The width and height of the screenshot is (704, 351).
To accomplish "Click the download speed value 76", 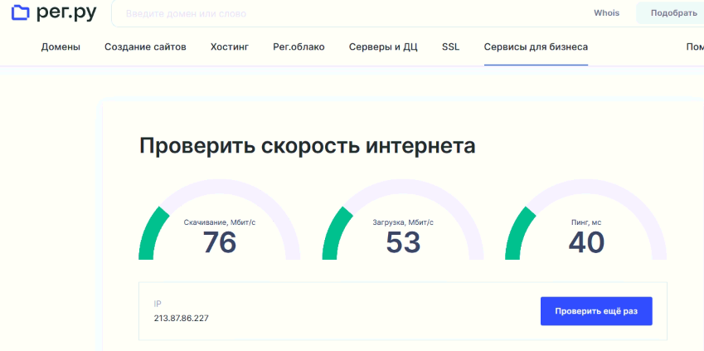I will 220,243.
